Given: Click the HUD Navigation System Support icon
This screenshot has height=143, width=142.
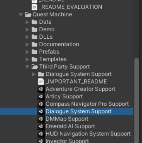Looking at the screenshot, I should (41, 134).
